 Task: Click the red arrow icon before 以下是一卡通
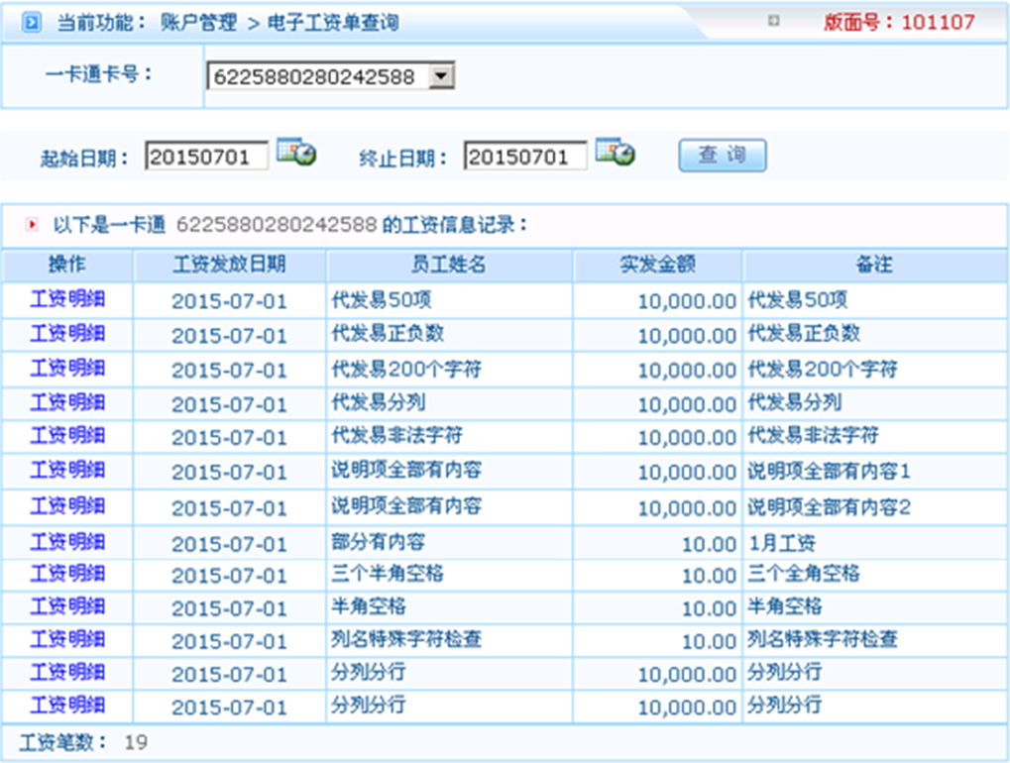pos(32,226)
